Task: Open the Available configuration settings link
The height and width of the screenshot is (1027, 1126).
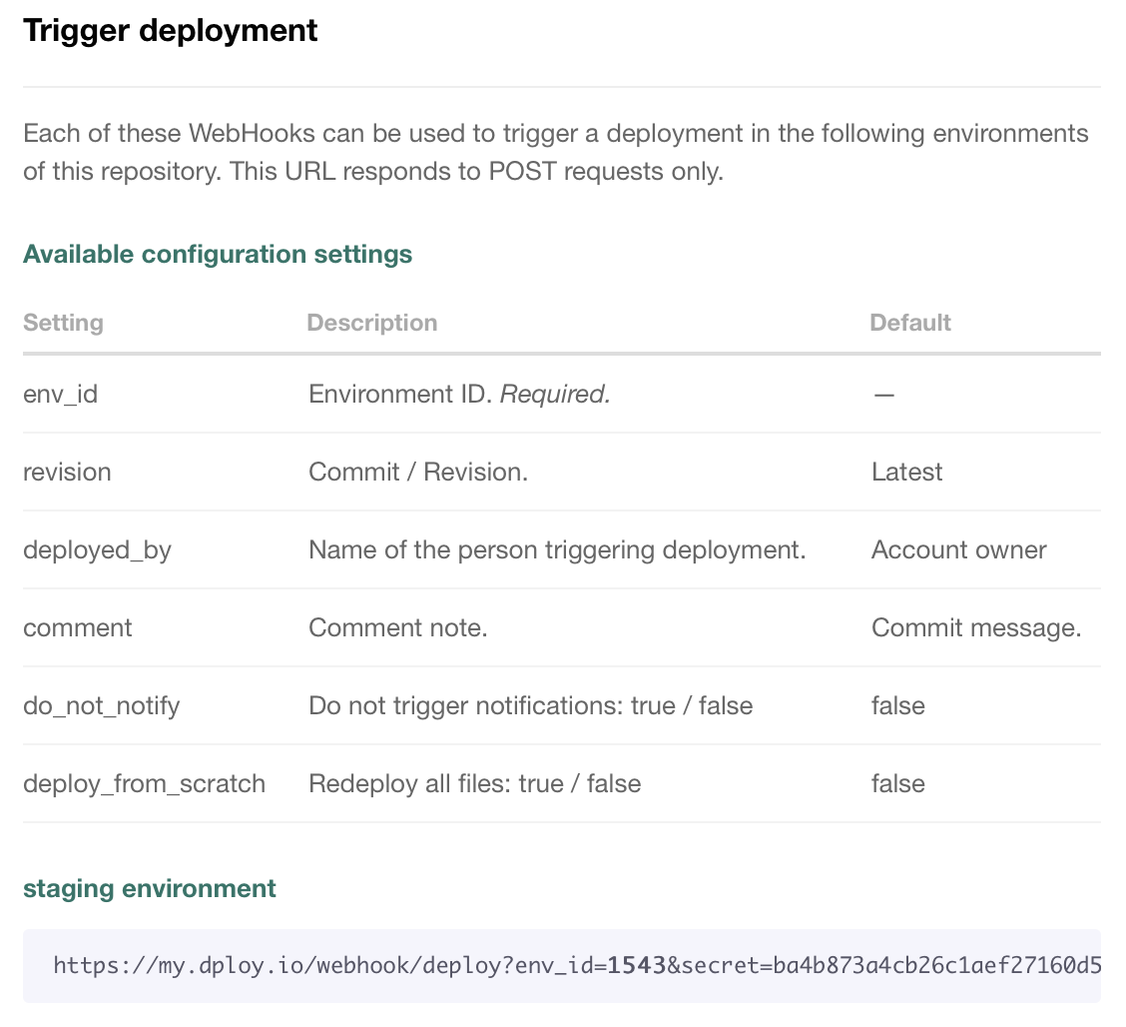Action: (218, 254)
